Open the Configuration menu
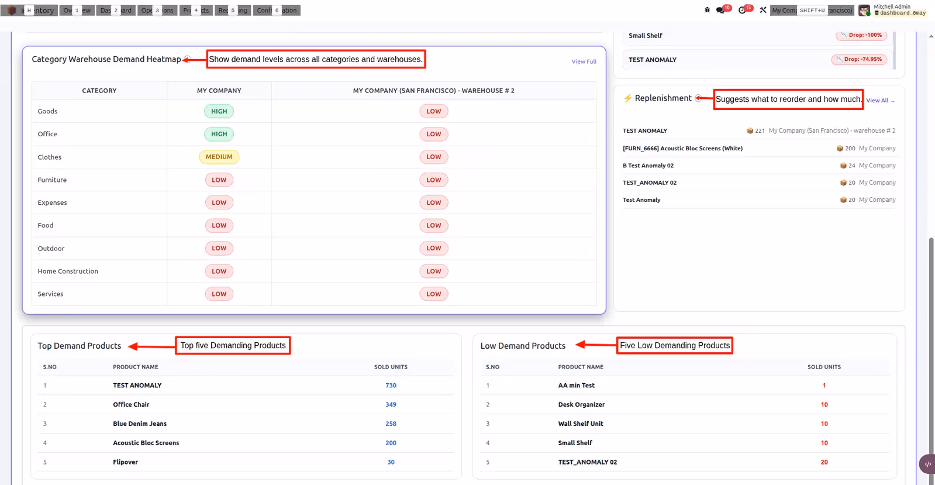This screenshot has height=485, width=935. click(x=277, y=11)
